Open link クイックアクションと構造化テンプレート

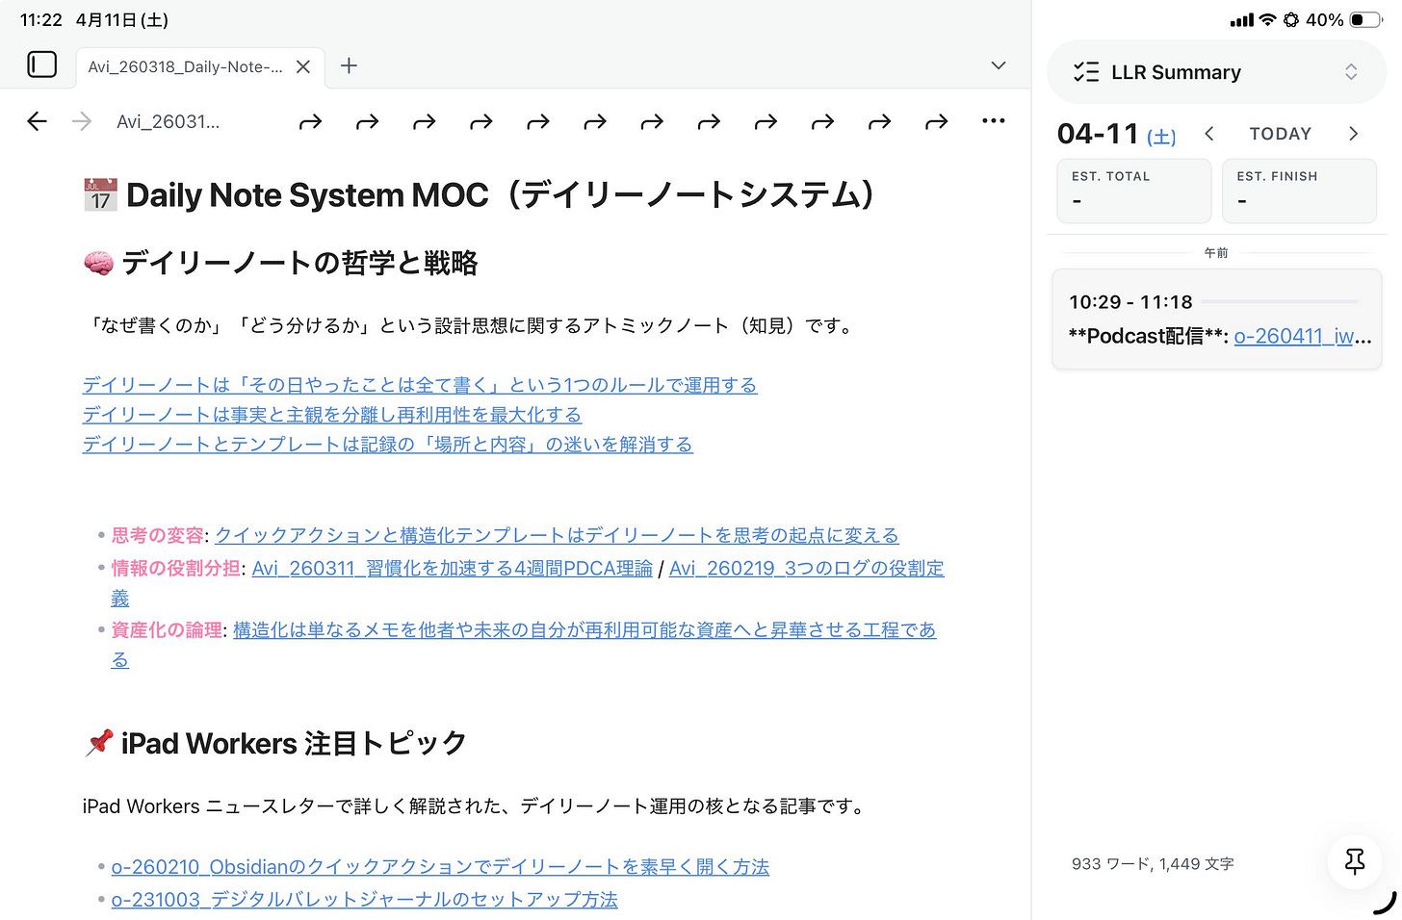pyautogui.click(x=557, y=535)
